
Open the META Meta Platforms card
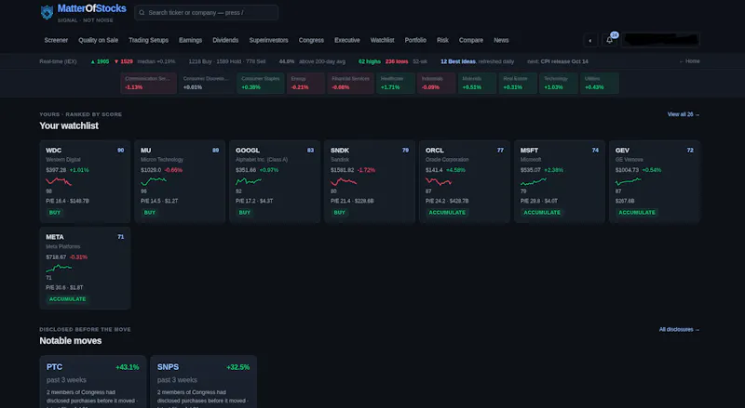click(x=85, y=268)
